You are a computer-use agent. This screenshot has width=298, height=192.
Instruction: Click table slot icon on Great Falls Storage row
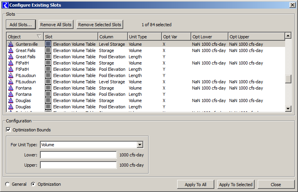coord(48,50)
